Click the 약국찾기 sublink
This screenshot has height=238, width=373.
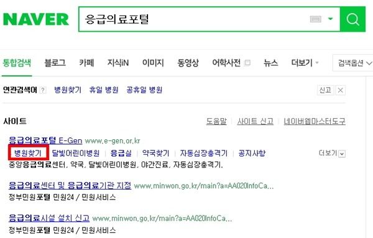click(155, 153)
